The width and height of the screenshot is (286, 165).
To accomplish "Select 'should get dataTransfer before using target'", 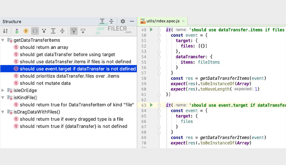I will (68, 55).
